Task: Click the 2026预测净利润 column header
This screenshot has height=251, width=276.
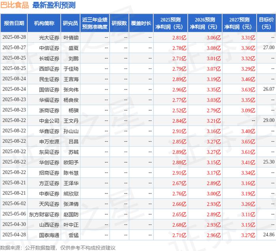Action: pos(205,23)
